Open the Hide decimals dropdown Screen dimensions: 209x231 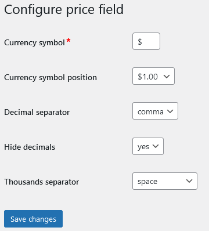pyautogui.click(x=148, y=146)
